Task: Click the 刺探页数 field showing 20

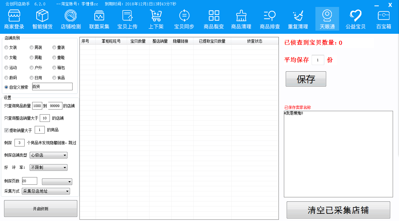Action: point(29,181)
